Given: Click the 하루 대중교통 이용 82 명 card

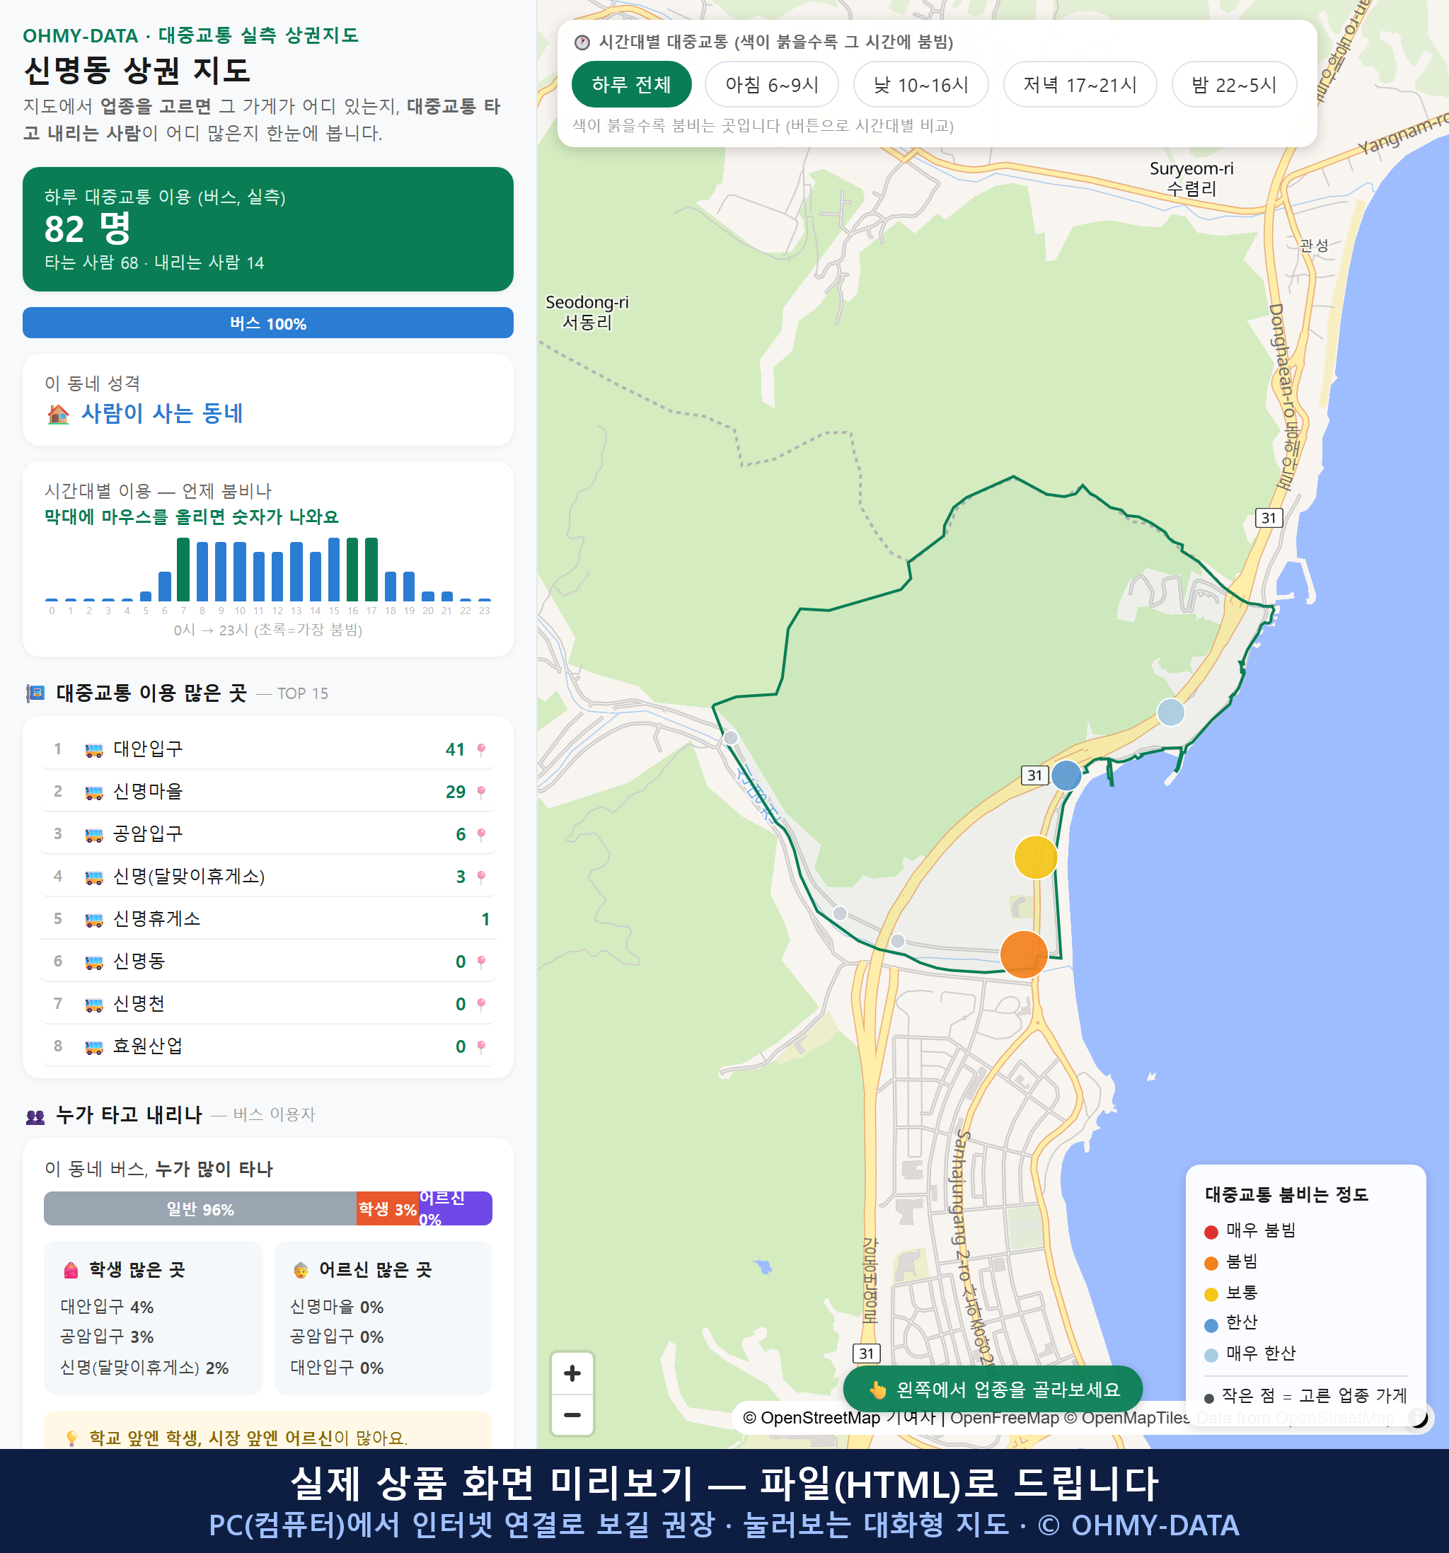Looking at the screenshot, I should pyautogui.click(x=267, y=229).
